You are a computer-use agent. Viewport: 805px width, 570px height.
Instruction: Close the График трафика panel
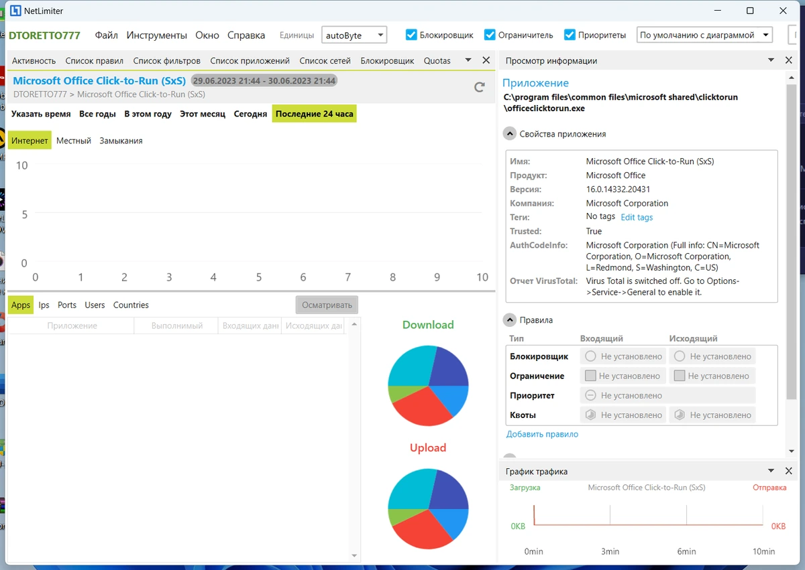[x=789, y=471]
